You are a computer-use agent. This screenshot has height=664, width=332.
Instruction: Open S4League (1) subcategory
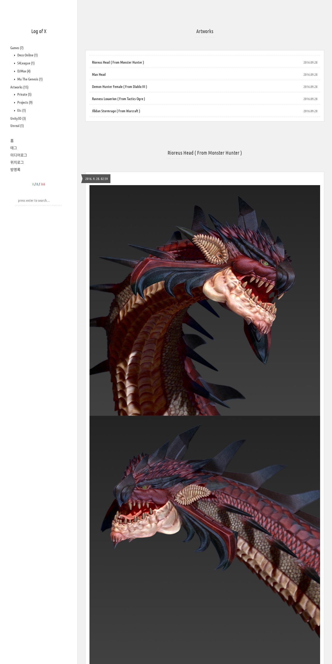pos(26,63)
